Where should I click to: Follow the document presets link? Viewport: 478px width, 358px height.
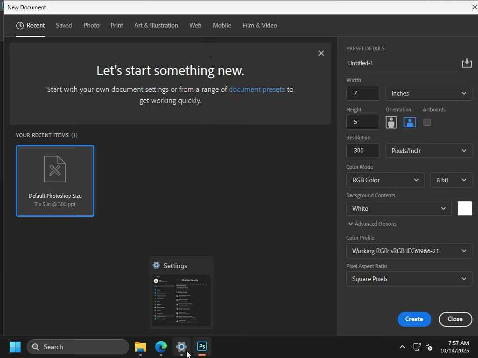coord(257,89)
